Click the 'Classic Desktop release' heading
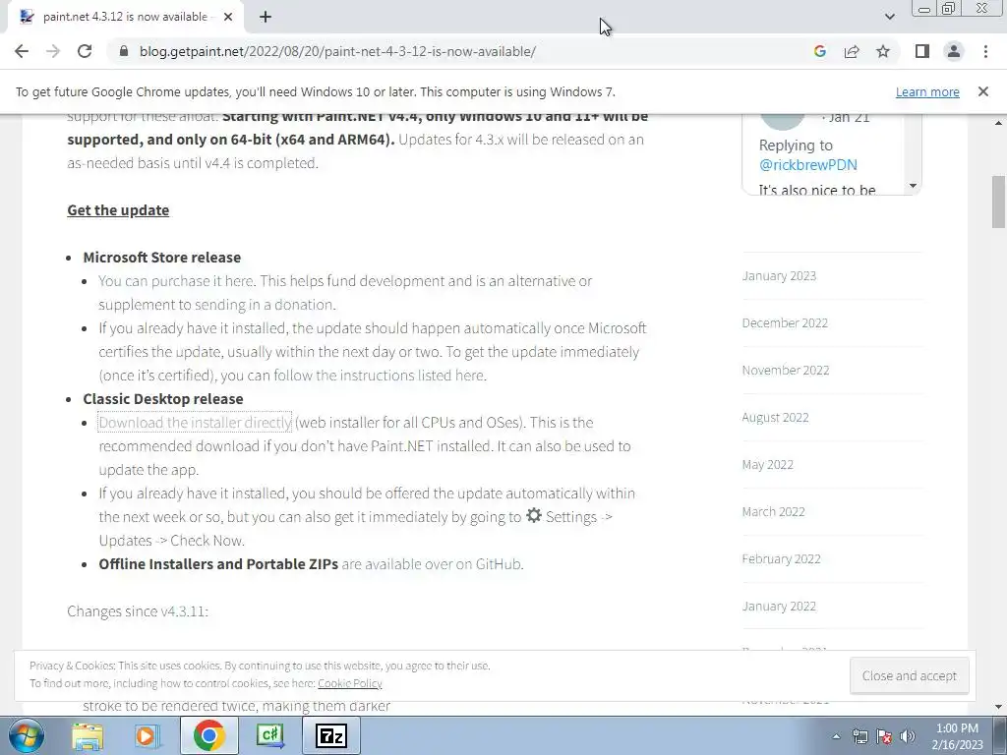Image resolution: width=1007 pixels, height=755 pixels. (x=163, y=399)
